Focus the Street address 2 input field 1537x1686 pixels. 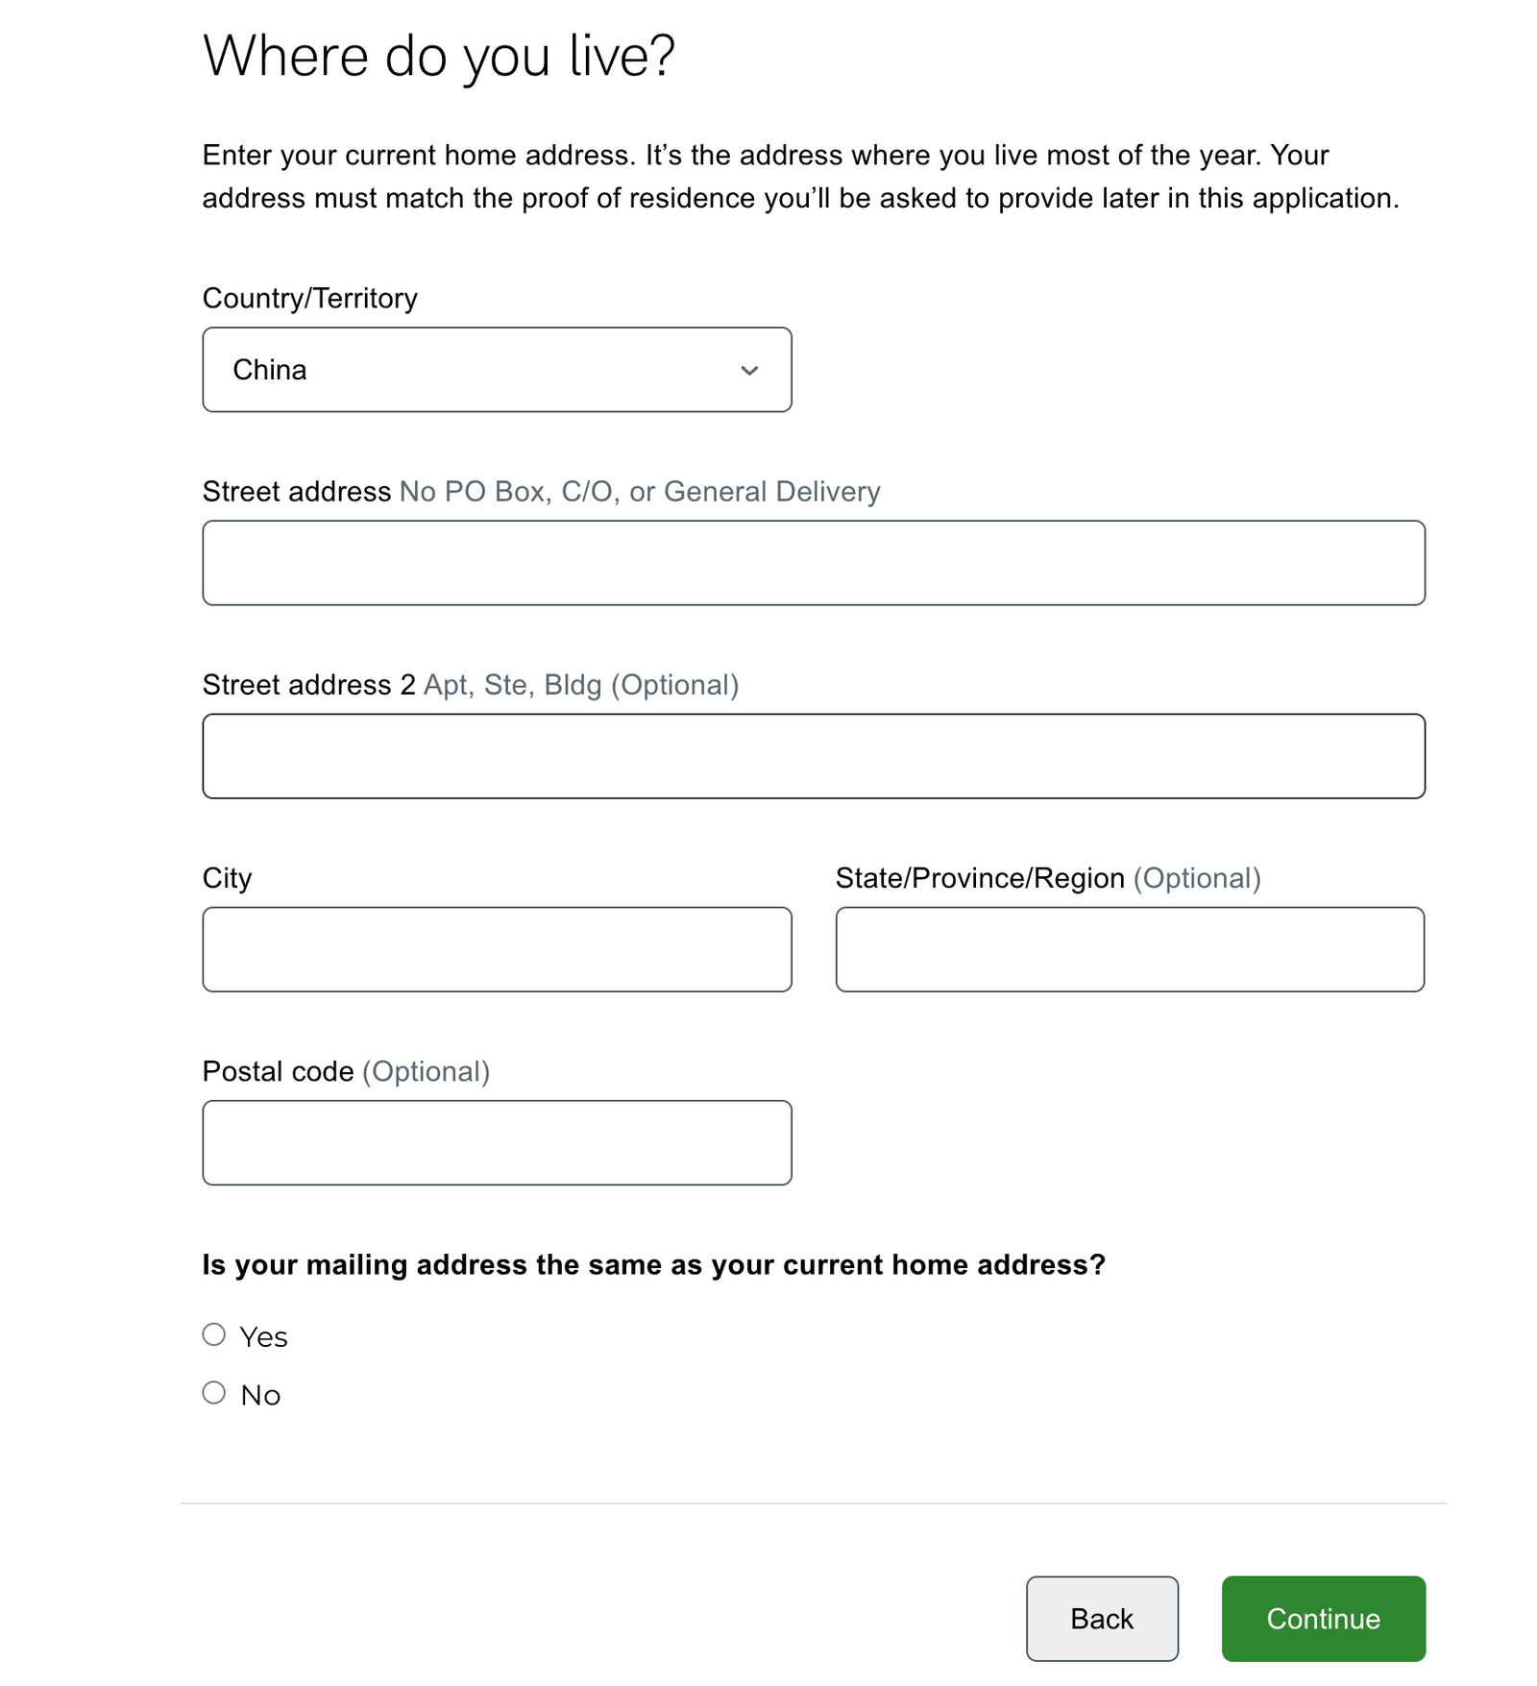click(x=814, y=756)
